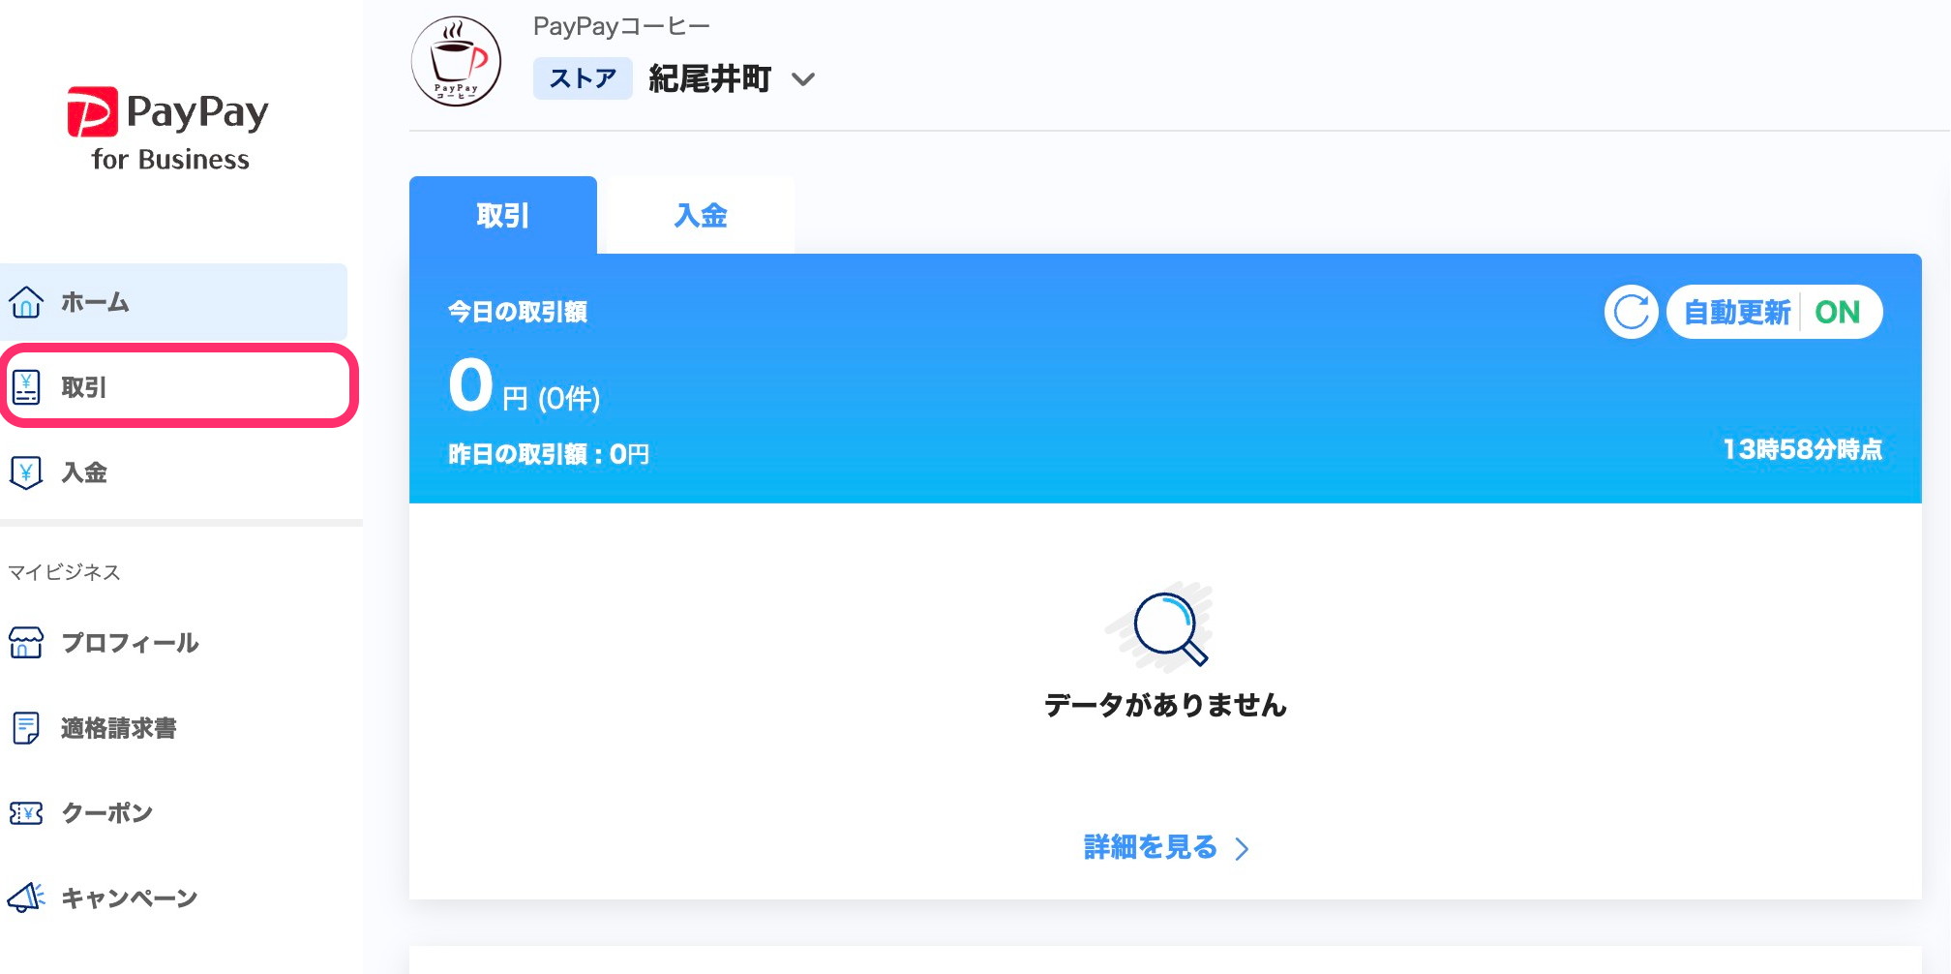Click the home icon in sidebar
The width and height of the screenshot is (1951, 974).
26,302
